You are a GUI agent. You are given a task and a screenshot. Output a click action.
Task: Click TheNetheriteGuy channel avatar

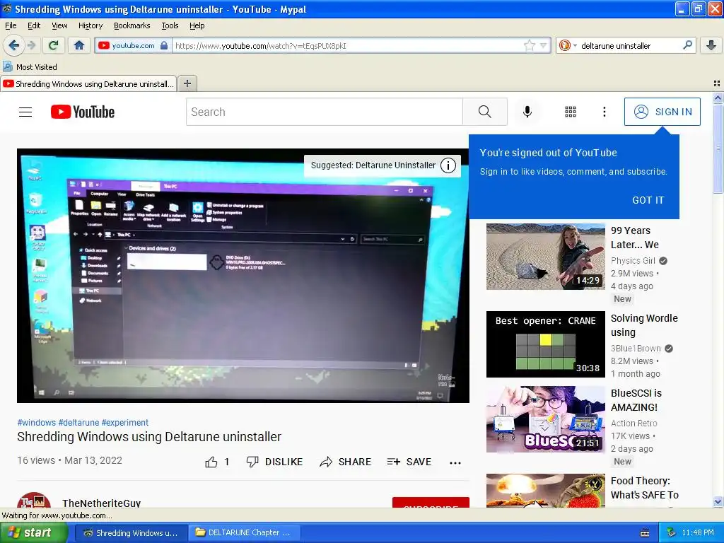tap(34, 500)
